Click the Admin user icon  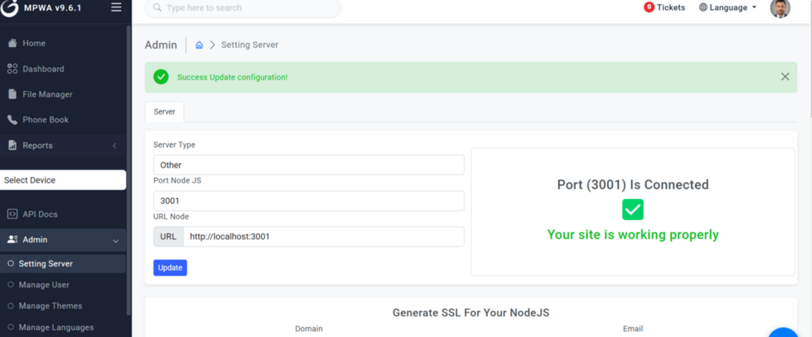(12, 240)
